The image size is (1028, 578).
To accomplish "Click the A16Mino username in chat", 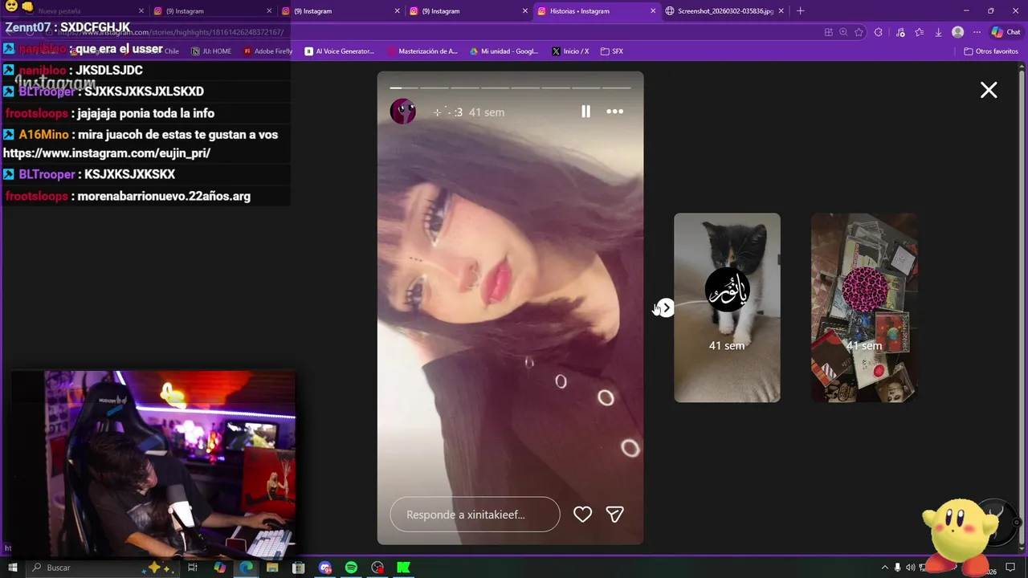I will pos(43,135).
